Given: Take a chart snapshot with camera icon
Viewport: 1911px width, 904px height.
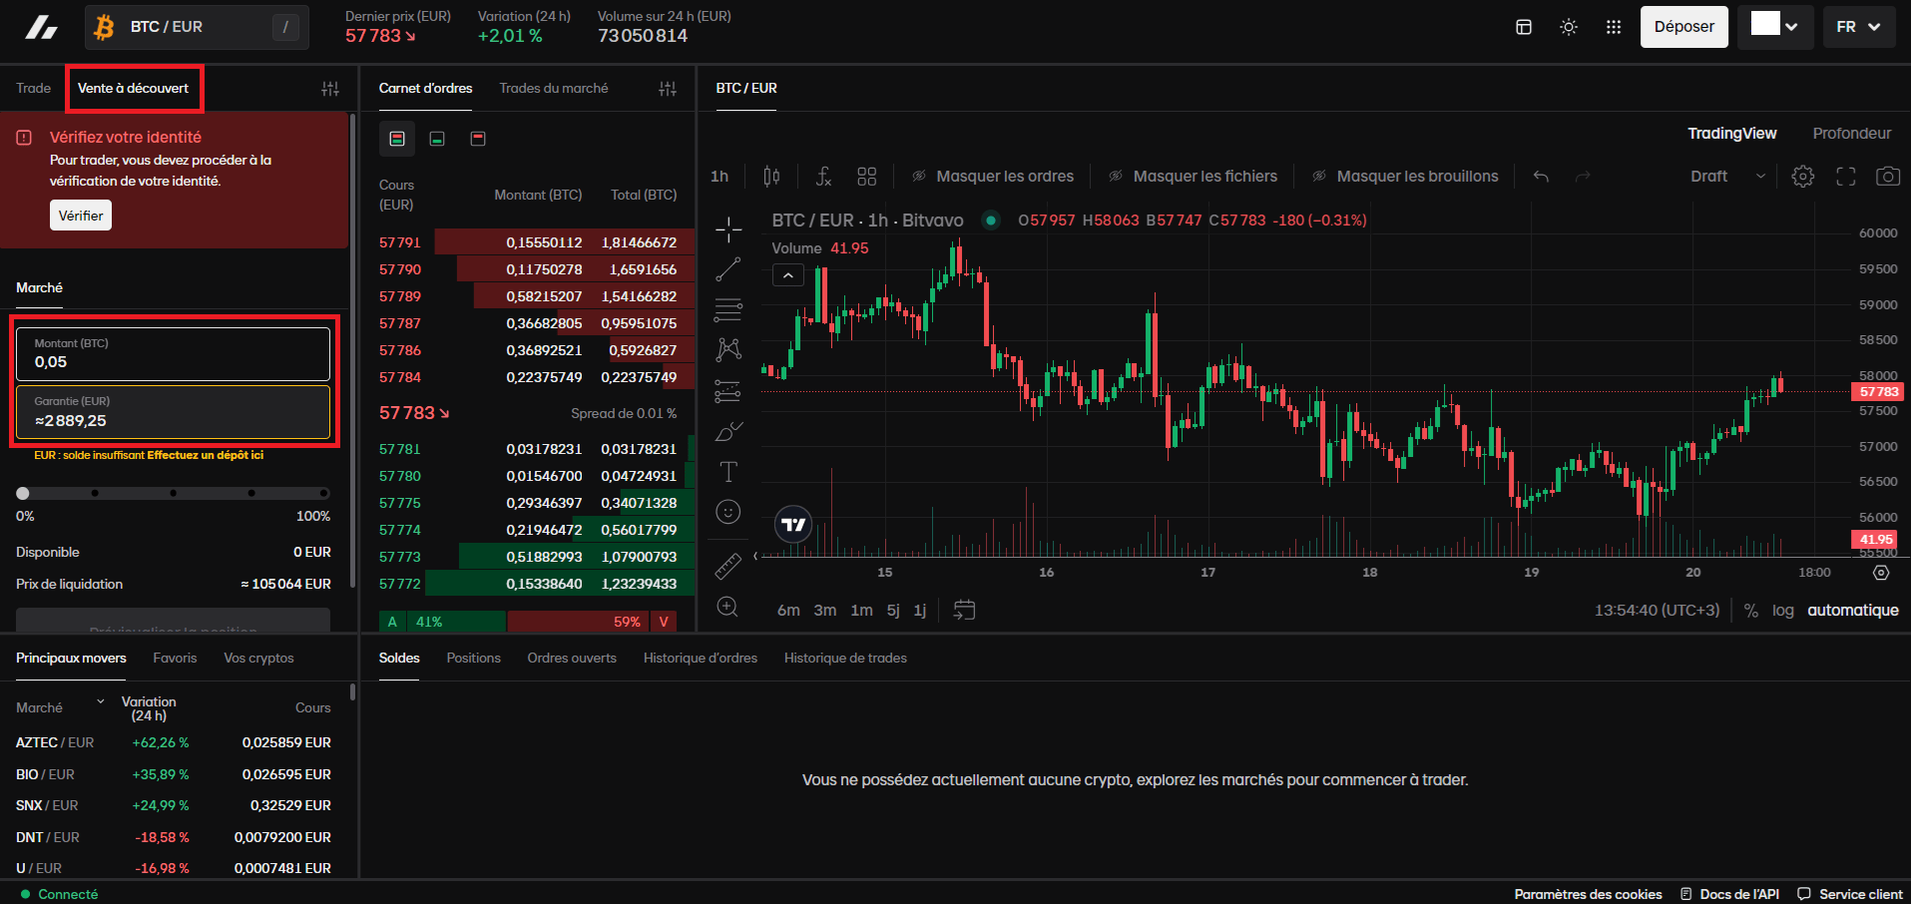Looking at the screenshot, I should click(1887, 177).
